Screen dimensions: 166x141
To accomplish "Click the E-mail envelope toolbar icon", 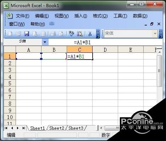I will coord(43,34).
